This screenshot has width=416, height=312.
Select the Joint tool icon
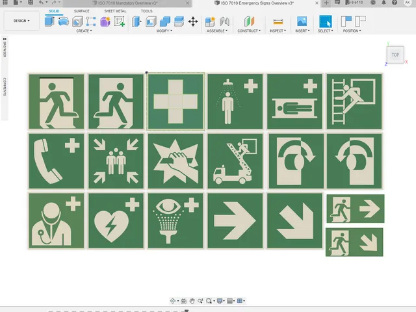click(224, 21)
